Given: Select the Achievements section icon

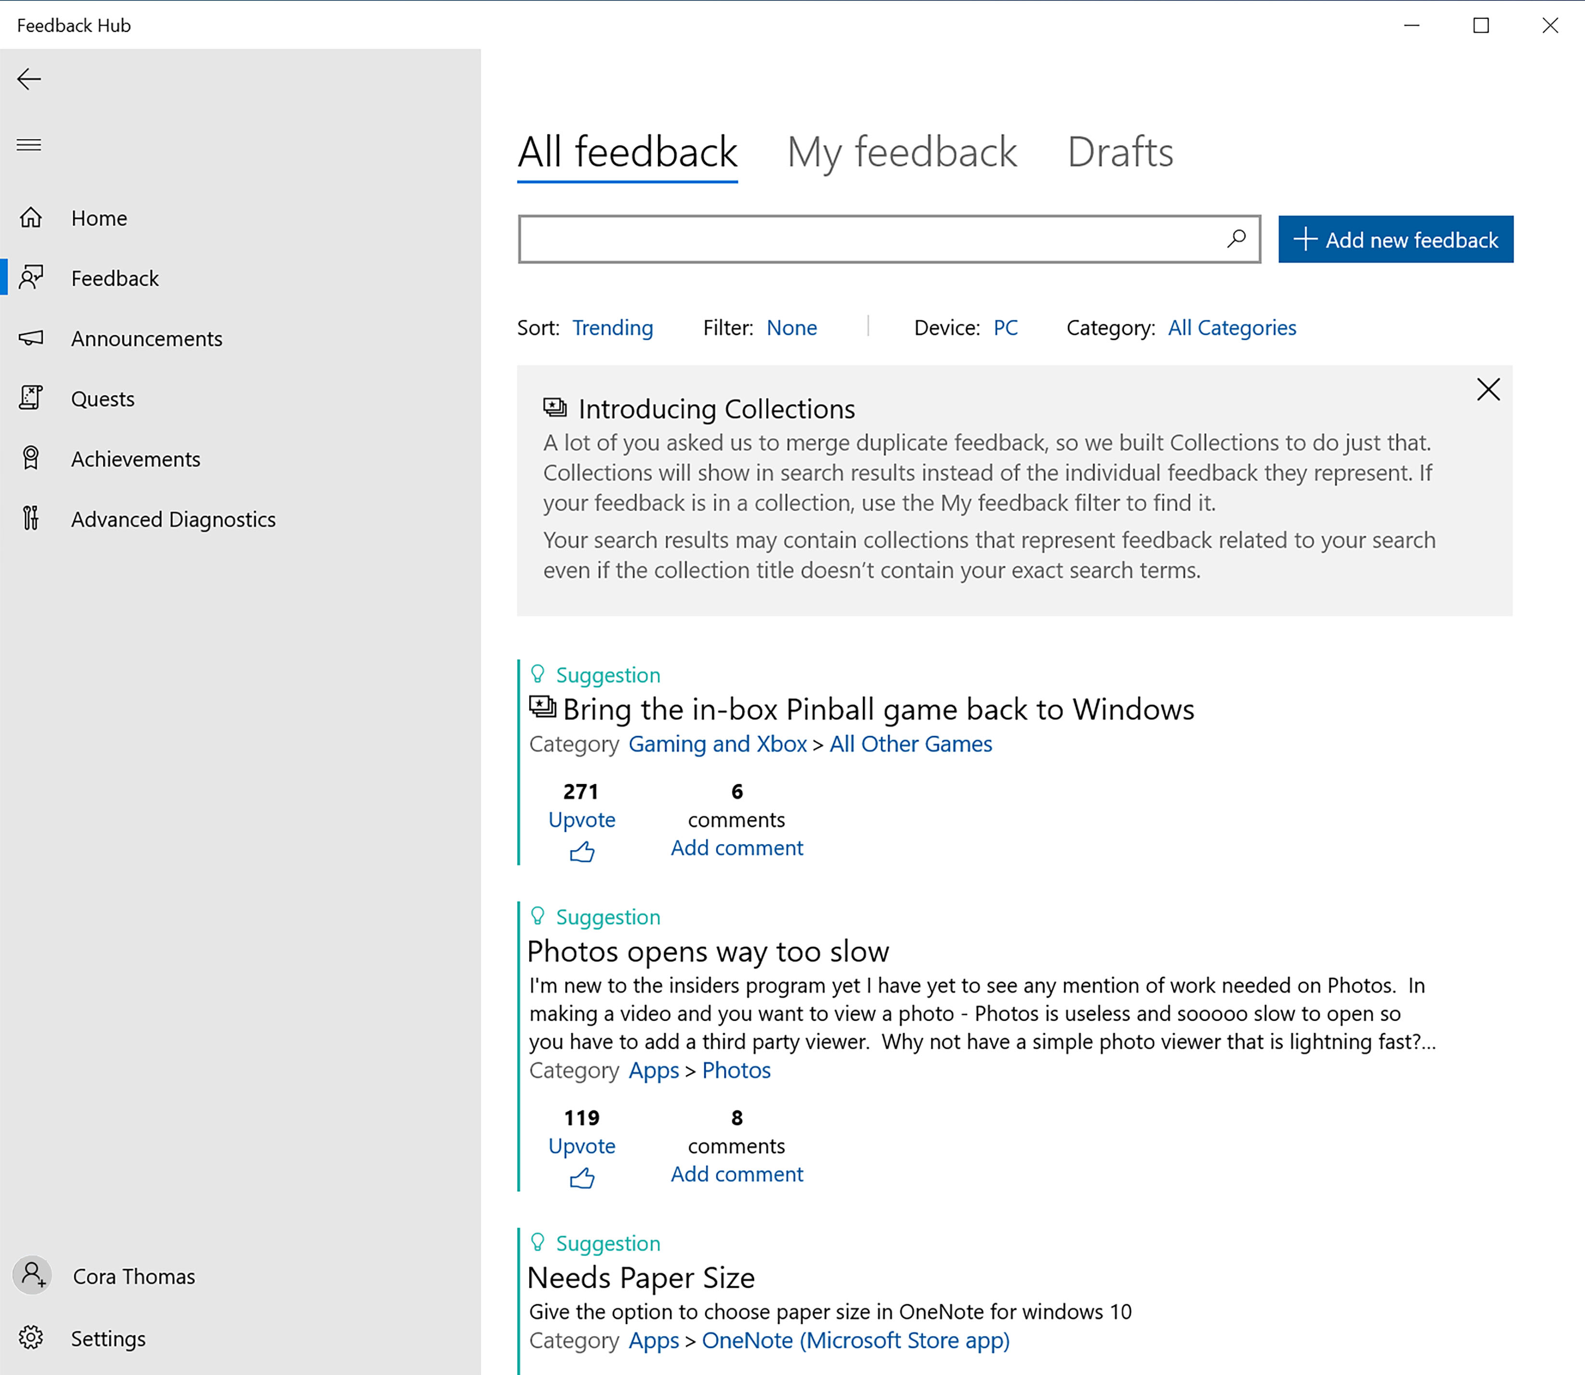Looking at the screenshot, I should [32, 458].
